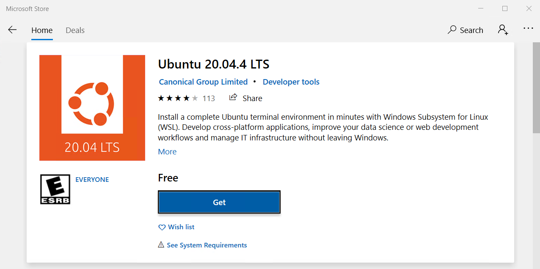The width and height of the screenshot is (540, 269).
Task: Add Ubuntu to the Wish list
Action: pyautogui.click(x=176, y=227)
